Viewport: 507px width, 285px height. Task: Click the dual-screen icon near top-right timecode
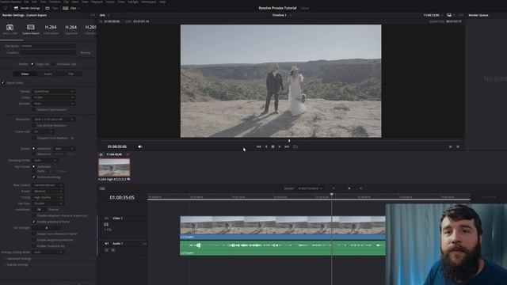(x=449, y=15)
